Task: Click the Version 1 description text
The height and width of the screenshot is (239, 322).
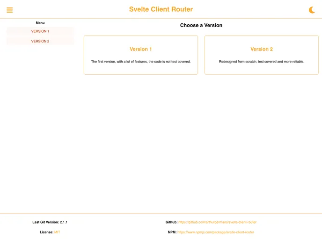Action: [x=141, y=62]
